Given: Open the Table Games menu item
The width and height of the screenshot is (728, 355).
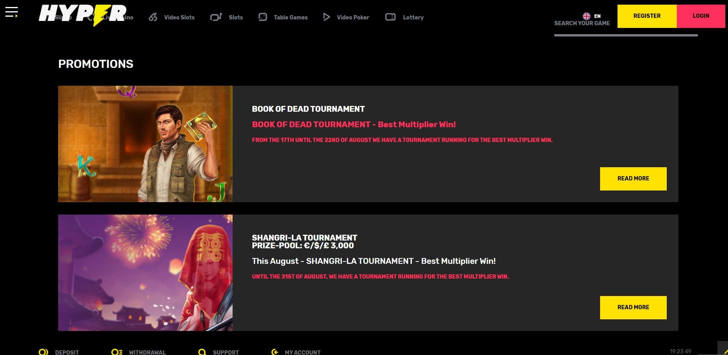Looking at the screenshot, I should (x=290, y=17).
